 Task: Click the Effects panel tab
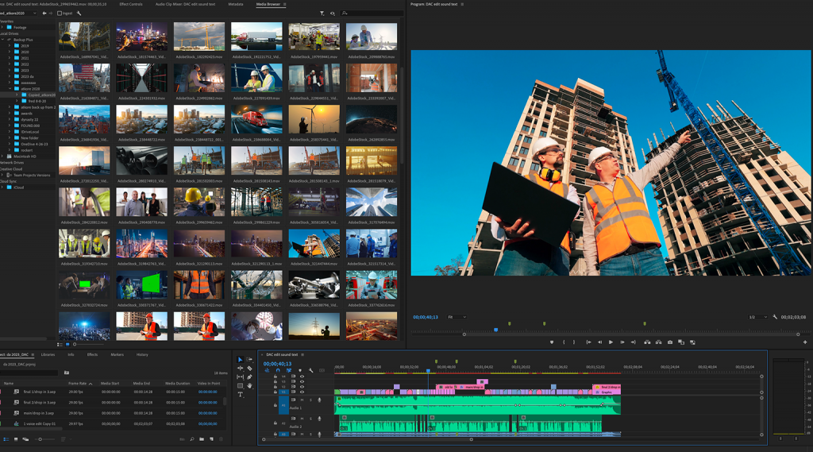pyautogui.click(x=92, y=354)
